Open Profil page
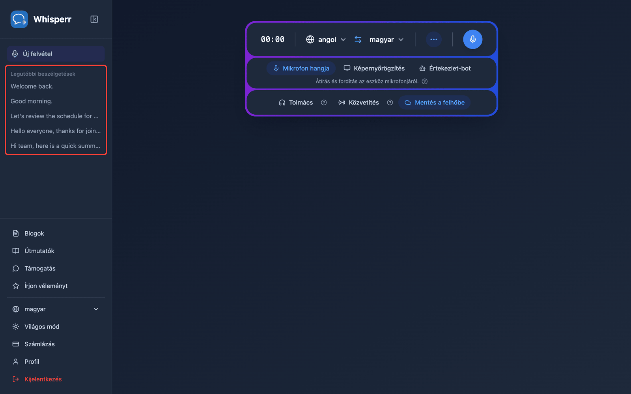 56,362
